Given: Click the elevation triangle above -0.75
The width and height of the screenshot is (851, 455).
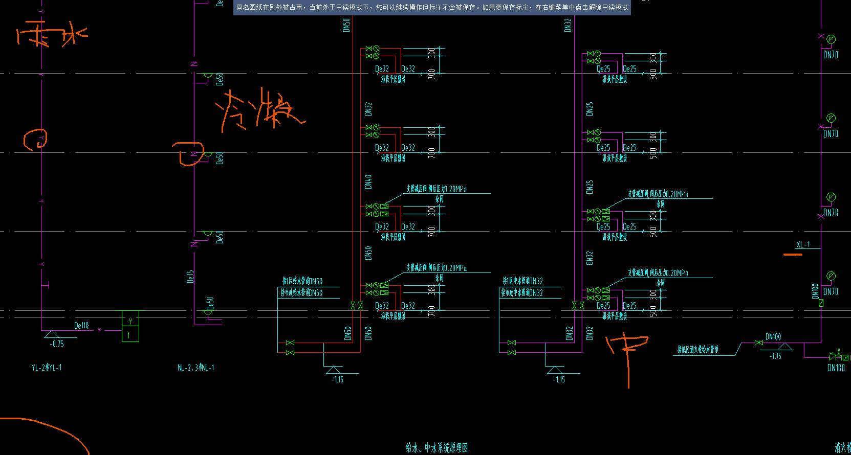Looking at the screenshot, I should point(51,334).
